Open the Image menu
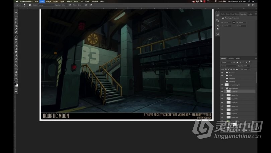 (49, 1)
